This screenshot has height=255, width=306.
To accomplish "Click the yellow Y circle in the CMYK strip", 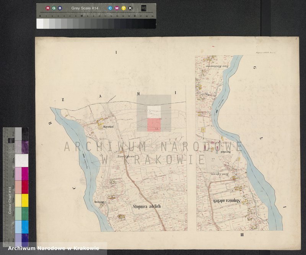I will (x=124, y=8).
